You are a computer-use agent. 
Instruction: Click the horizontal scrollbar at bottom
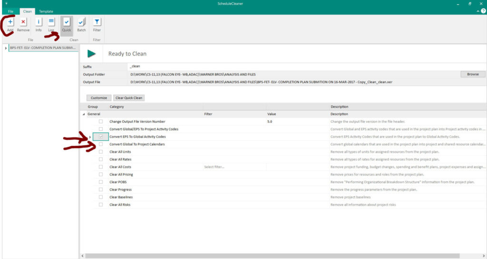[x=272, y=256]
